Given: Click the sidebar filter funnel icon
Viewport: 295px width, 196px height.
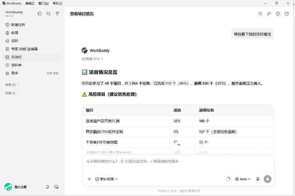Looking at the screenshot, I should pyautogui.click(x=57, y=14).
